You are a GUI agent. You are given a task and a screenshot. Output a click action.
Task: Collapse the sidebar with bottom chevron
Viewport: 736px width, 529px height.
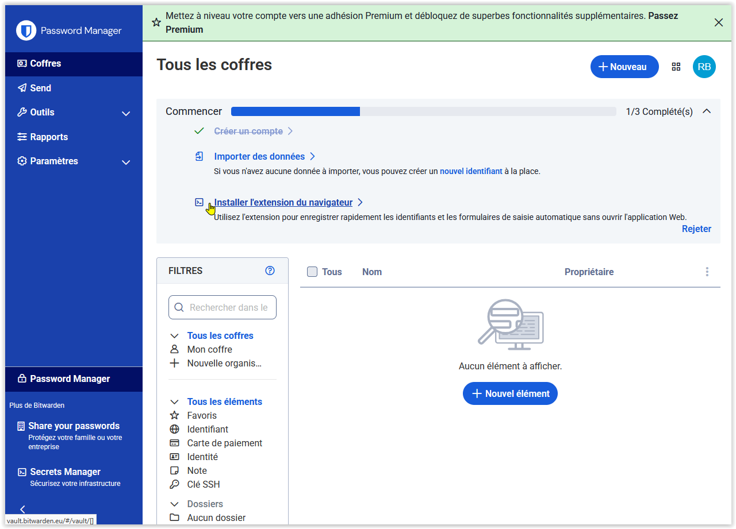coord(22,509)
